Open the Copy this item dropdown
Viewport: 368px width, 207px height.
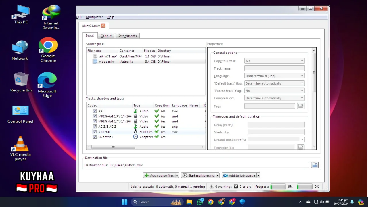(274, 61)
